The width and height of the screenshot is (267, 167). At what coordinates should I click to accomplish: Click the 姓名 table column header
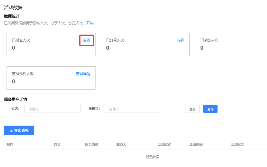[x=57, y=145]
